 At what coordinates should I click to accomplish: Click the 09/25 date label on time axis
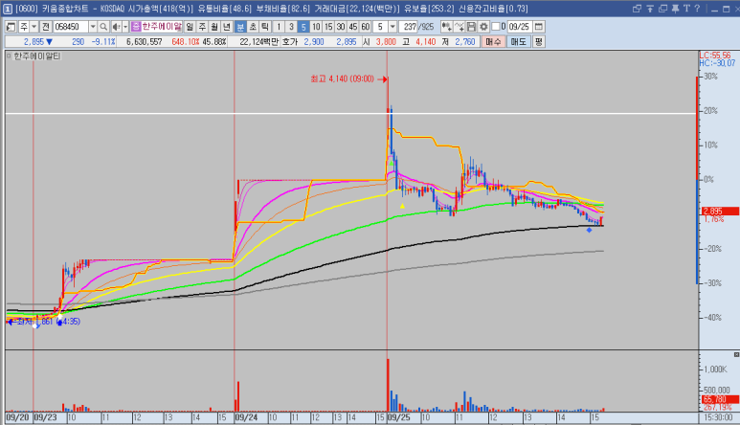click(399, 418)
